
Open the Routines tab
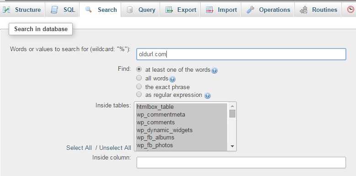318,10
